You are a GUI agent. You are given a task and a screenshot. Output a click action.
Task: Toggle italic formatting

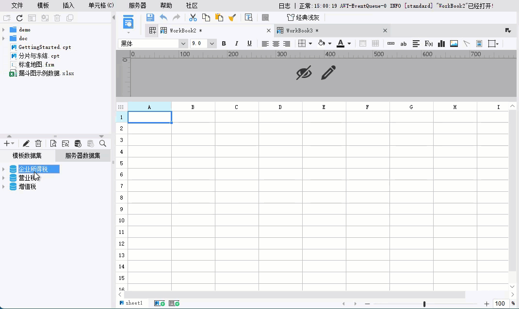click(236, 44)
